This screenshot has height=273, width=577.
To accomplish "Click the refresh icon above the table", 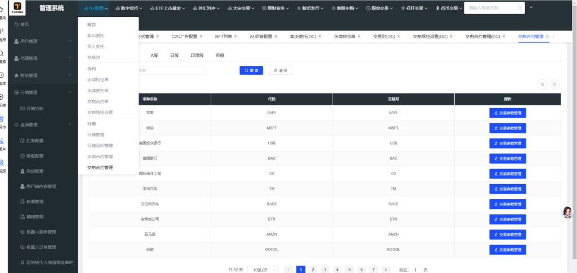I will click(542, 84).
